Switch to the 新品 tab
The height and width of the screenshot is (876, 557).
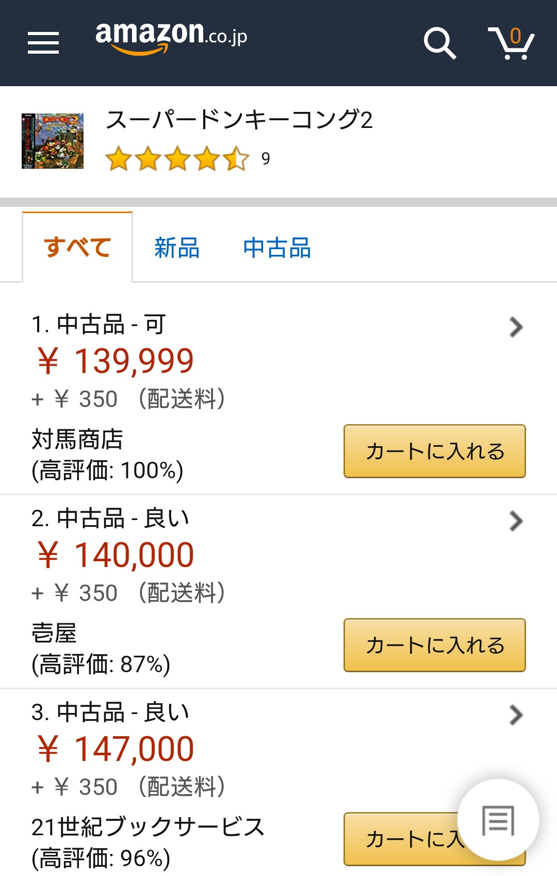pyautogui.click(x=177, y=248)
